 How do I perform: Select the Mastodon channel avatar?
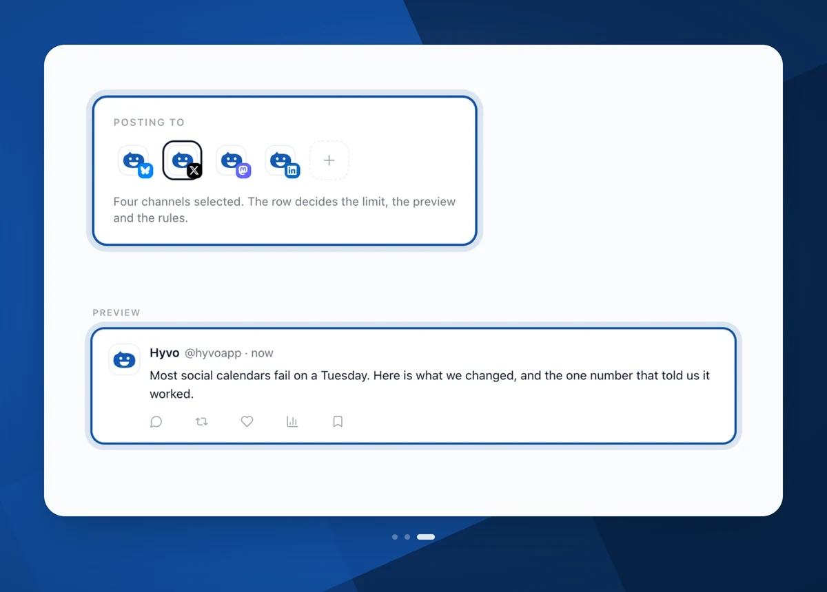[233, 161]
